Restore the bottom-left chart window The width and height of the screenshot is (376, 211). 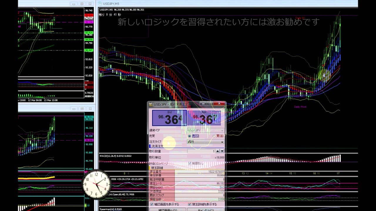click(82, 109)
